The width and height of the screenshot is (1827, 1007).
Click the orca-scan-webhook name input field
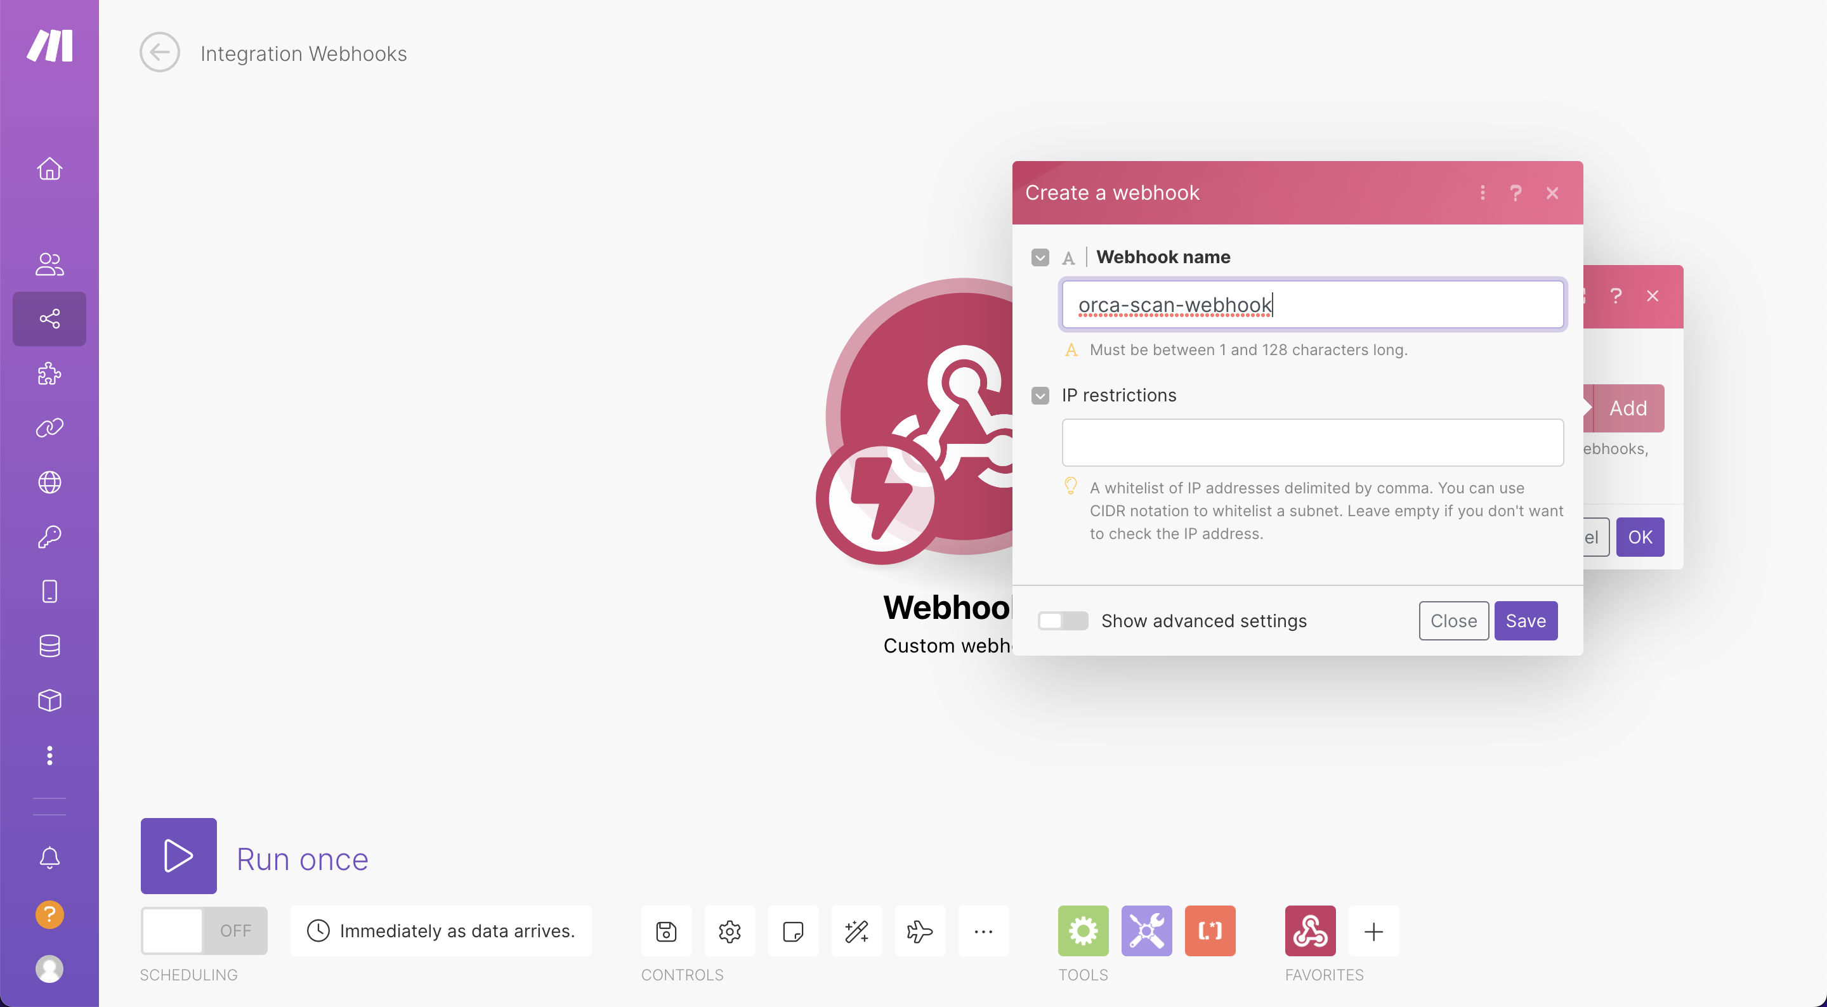click(1313, 305)
